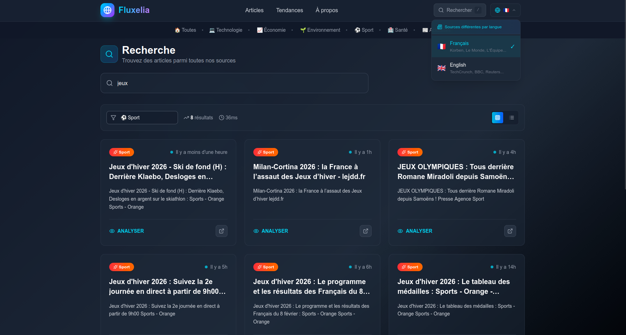Open title Suivez la 2e journée en direct
626x335 pixels.
tap(167, 286)
